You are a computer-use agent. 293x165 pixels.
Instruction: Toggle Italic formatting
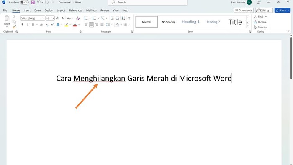tap(28, 25)
